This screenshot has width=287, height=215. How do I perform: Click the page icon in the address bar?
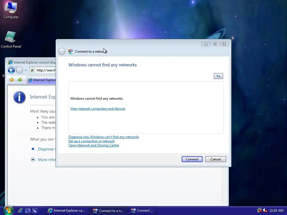pyautogui.click(x=33, y=70)
